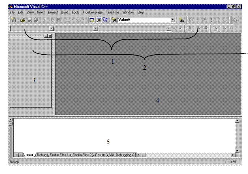Switch to the SQL Debugging tab
The image size is (248, 174).
click(x=121, y=155)
